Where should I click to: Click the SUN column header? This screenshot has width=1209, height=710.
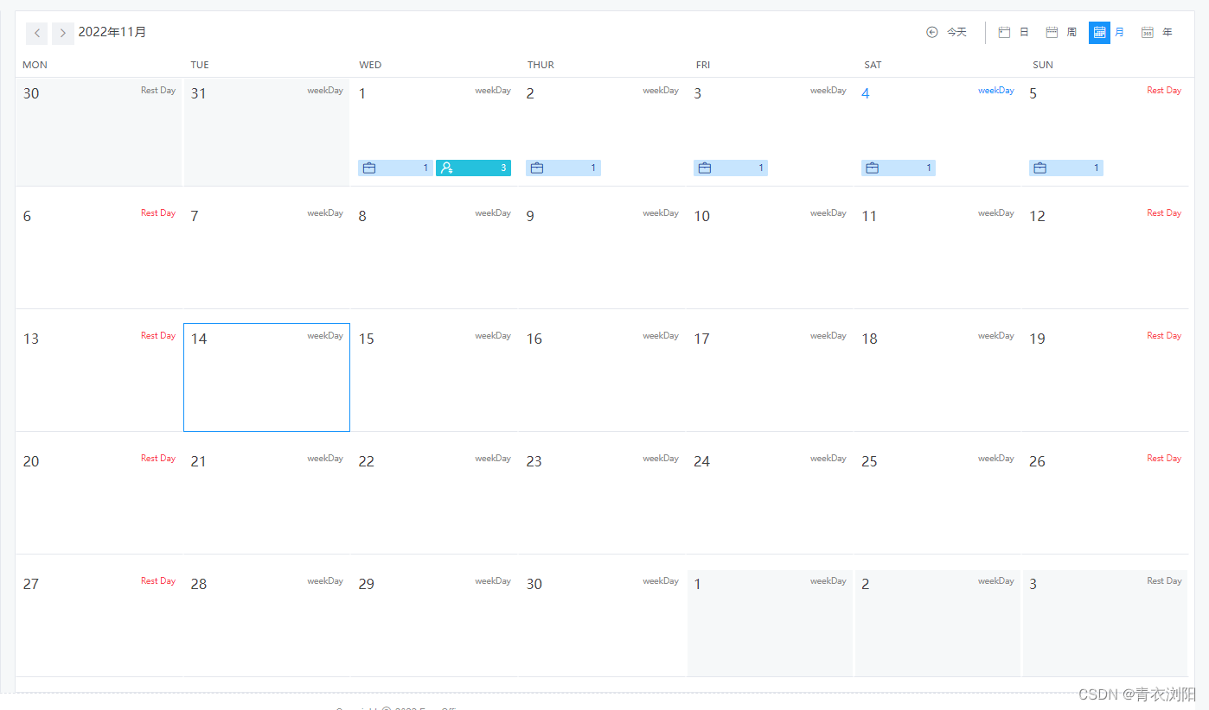pos(1043,65)
